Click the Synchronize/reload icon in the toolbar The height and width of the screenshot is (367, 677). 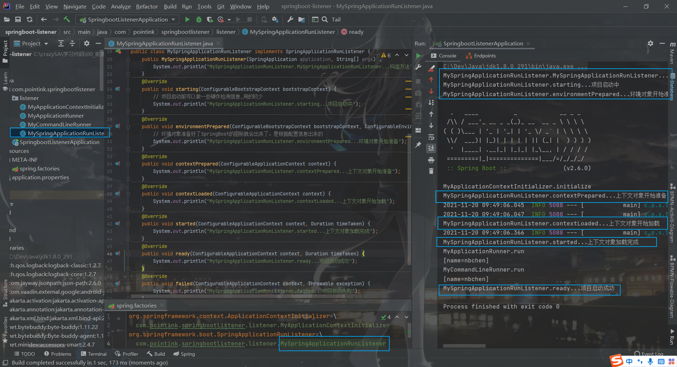coord(30,20)
